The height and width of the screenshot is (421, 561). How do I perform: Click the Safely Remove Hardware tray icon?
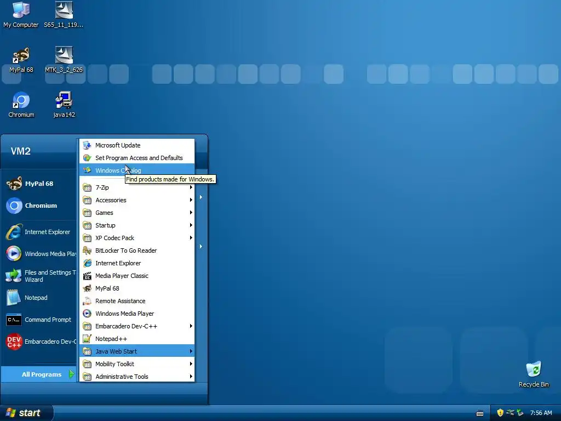520,413
